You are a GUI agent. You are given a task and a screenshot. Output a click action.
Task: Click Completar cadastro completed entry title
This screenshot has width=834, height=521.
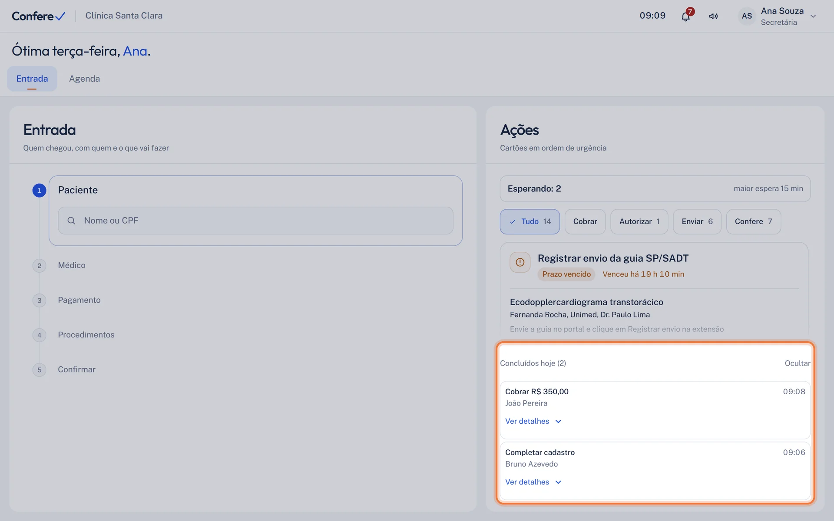coord(540,452)
